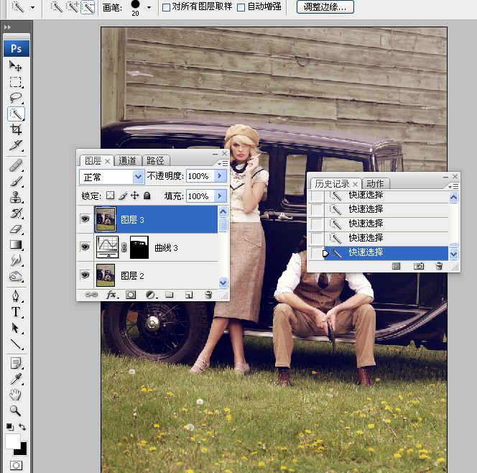Hide 图层 3 with its eye icon
477x473 pixels.
(85, 219)
